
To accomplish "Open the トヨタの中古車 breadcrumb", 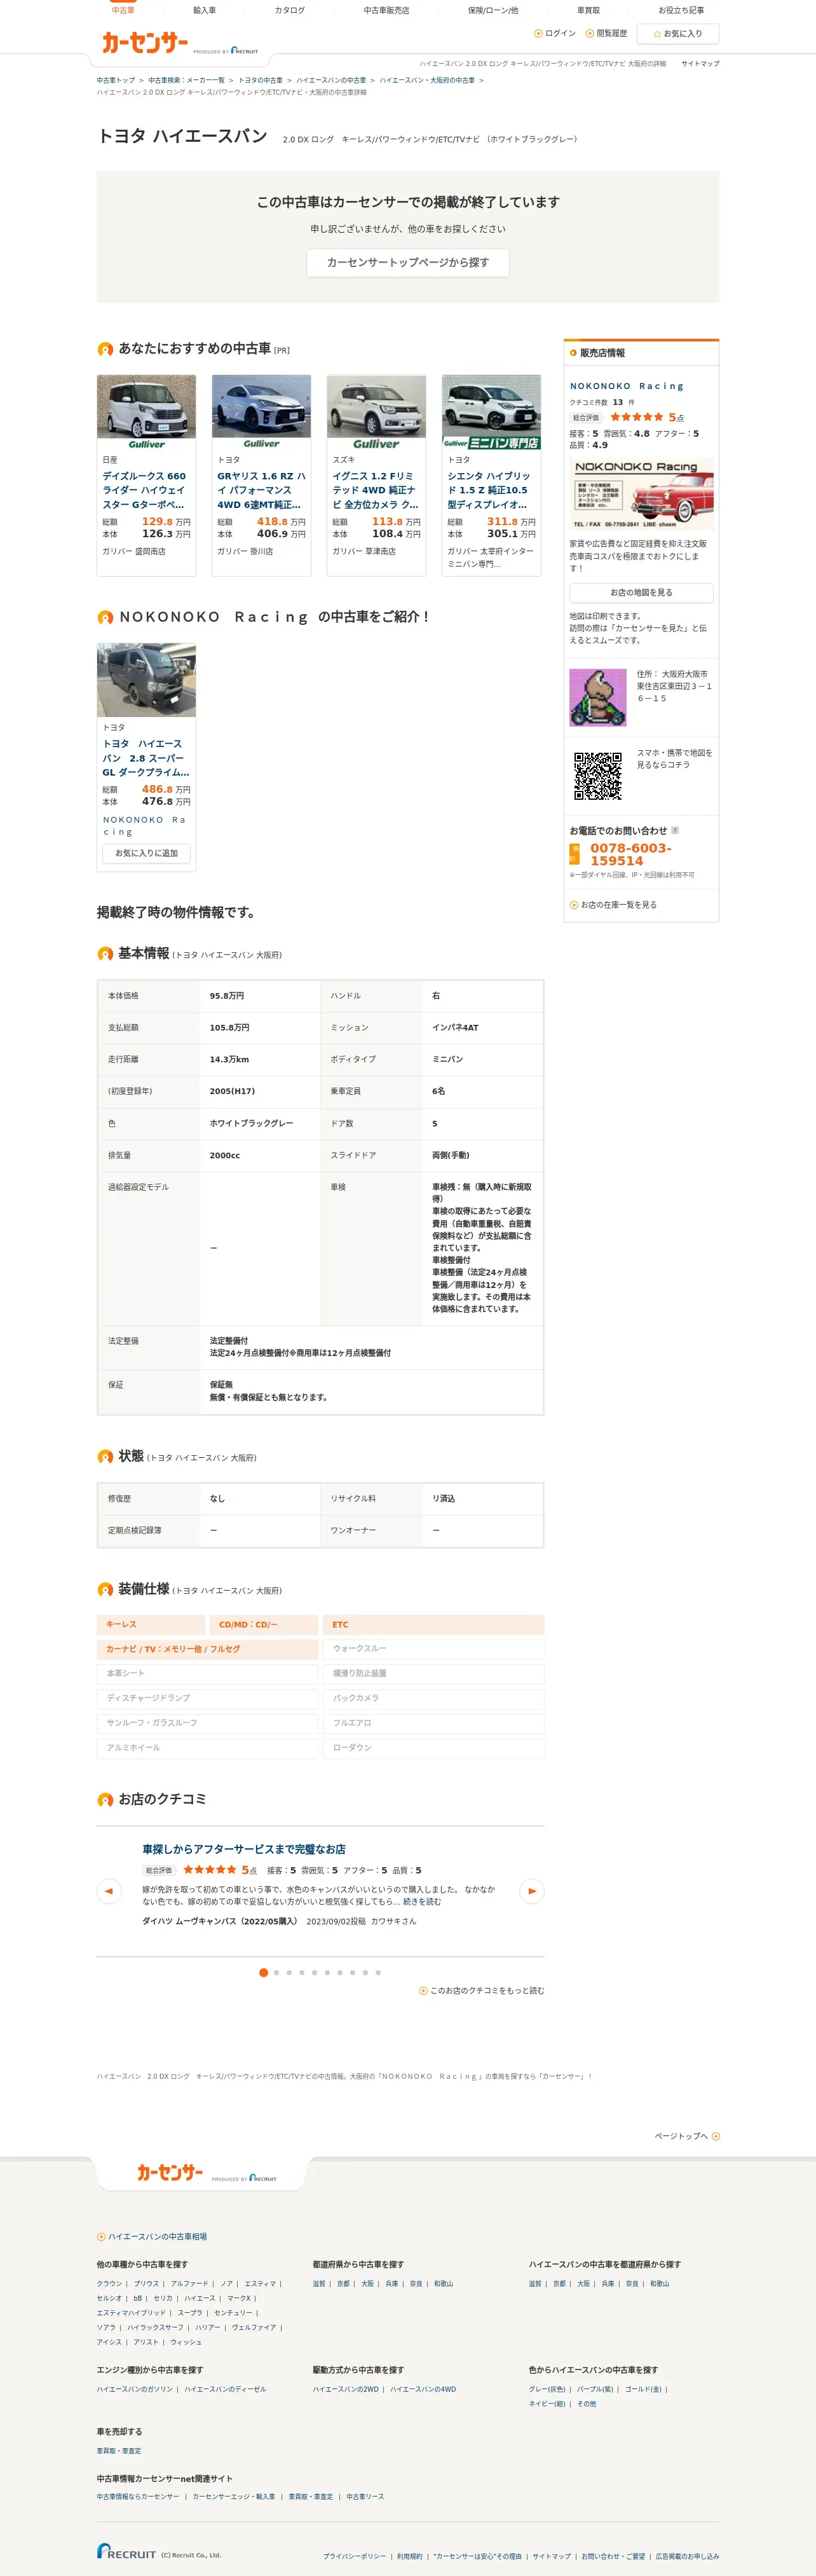I will (260, 80).
